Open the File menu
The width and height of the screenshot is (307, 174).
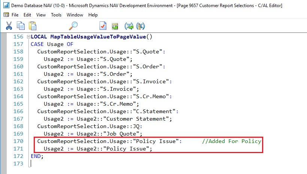pyautogui.click(x=15, y=15)
